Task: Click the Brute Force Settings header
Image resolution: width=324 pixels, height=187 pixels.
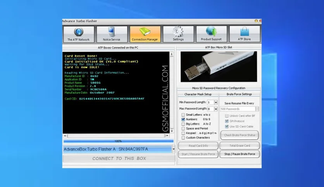Action: [239, 94]
